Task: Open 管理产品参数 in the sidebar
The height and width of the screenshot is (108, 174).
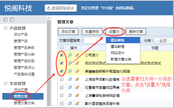Action: [x=24, y=48]
